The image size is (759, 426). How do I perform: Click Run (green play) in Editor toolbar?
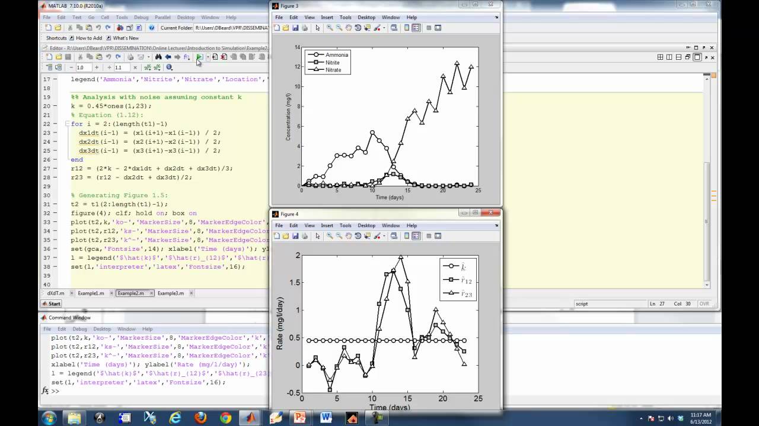click(200, 57)
